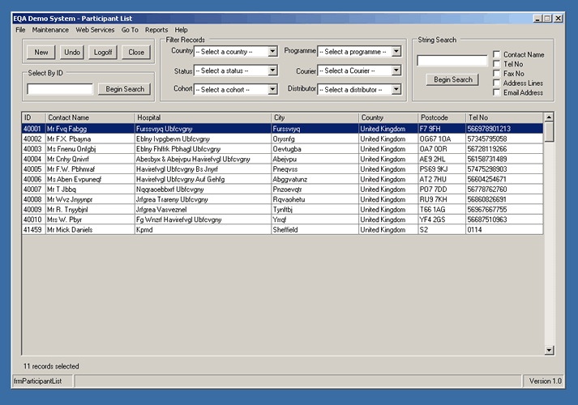578x405 pixels.
Task: Enable the Contact Name checkbox
Action: coord(496,54)
